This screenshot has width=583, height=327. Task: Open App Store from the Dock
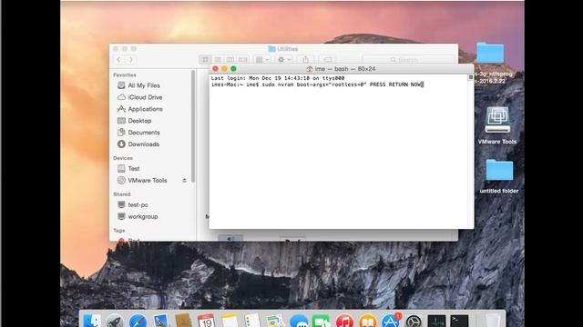point(391,321)
